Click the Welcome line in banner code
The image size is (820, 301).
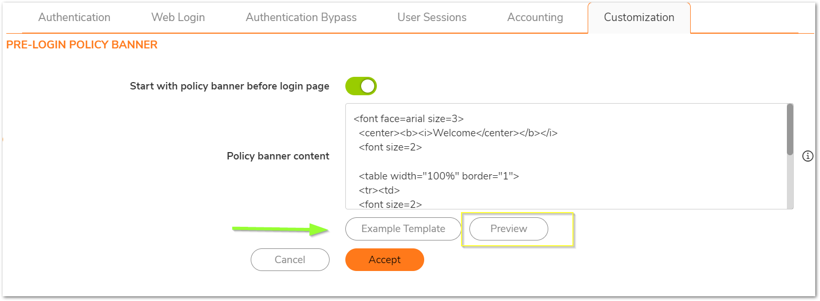click(x=458, y=133)
